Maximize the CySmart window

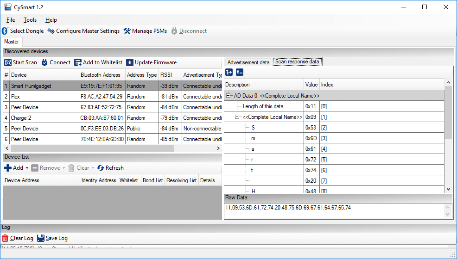point(425,7)
